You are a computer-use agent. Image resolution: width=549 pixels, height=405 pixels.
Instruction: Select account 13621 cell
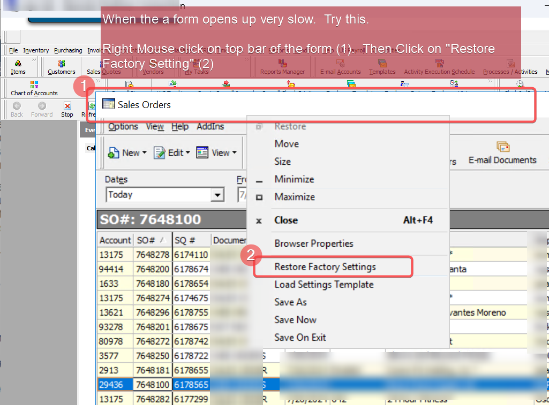coord(115,312)
